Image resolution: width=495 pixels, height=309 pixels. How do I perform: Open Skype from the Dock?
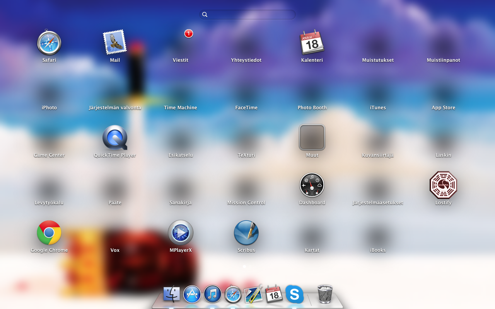click(294, 294)
